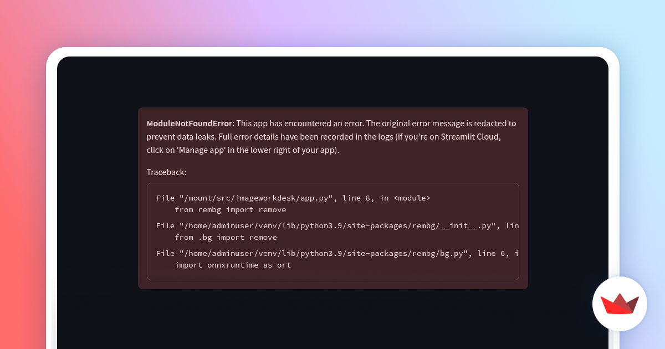Click the bold ModuleNotFoundError heading
This screenshot has width=665, height=349.
point(189,124)
